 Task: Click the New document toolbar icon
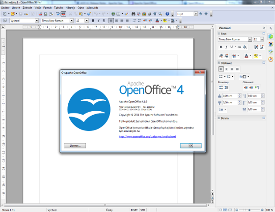[x=5, y=14]
